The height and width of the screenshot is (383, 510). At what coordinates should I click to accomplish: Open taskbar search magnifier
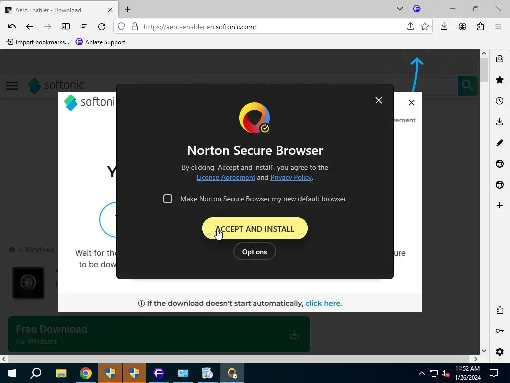36,373
